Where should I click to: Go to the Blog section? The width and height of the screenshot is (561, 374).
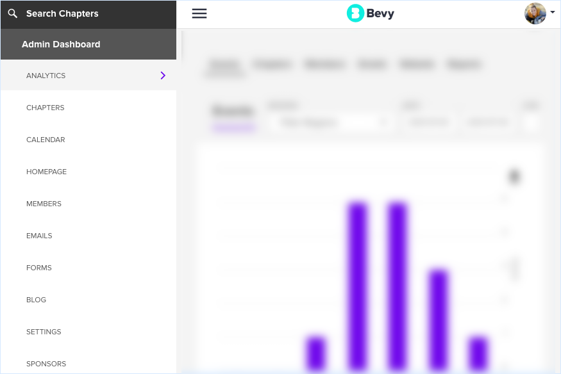pyautogui.click(x=36, y=300)
